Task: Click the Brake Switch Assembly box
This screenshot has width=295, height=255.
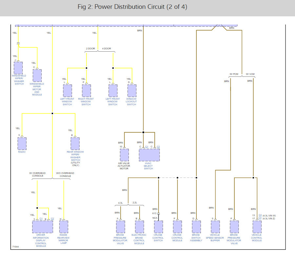Action: tap(196, 227)
